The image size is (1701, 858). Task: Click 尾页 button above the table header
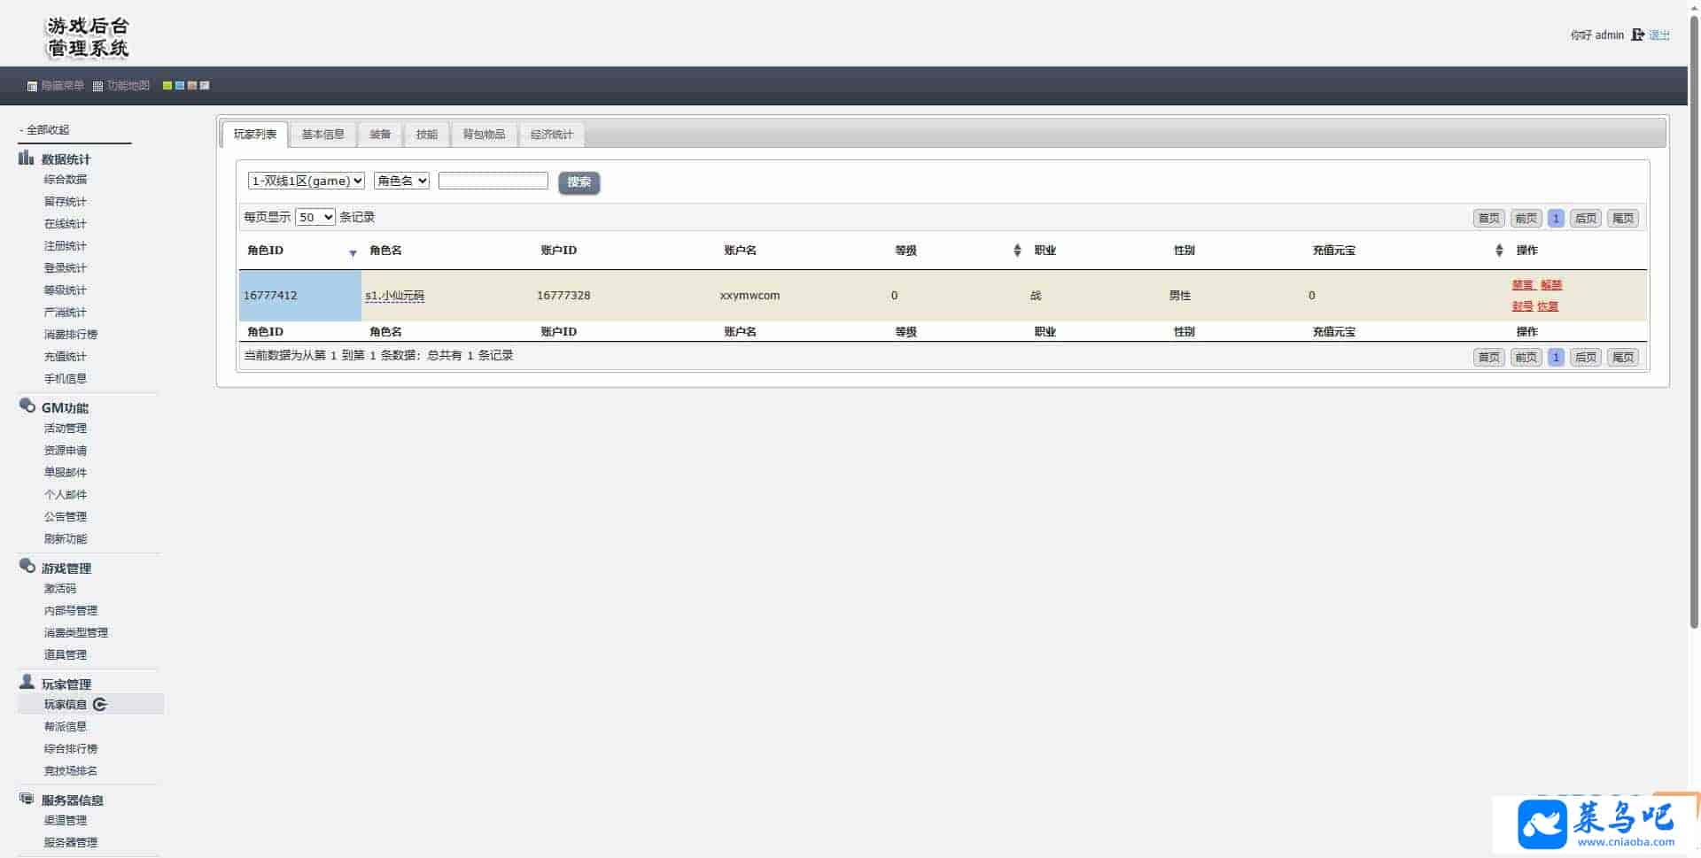click(x=1623, y=219)
